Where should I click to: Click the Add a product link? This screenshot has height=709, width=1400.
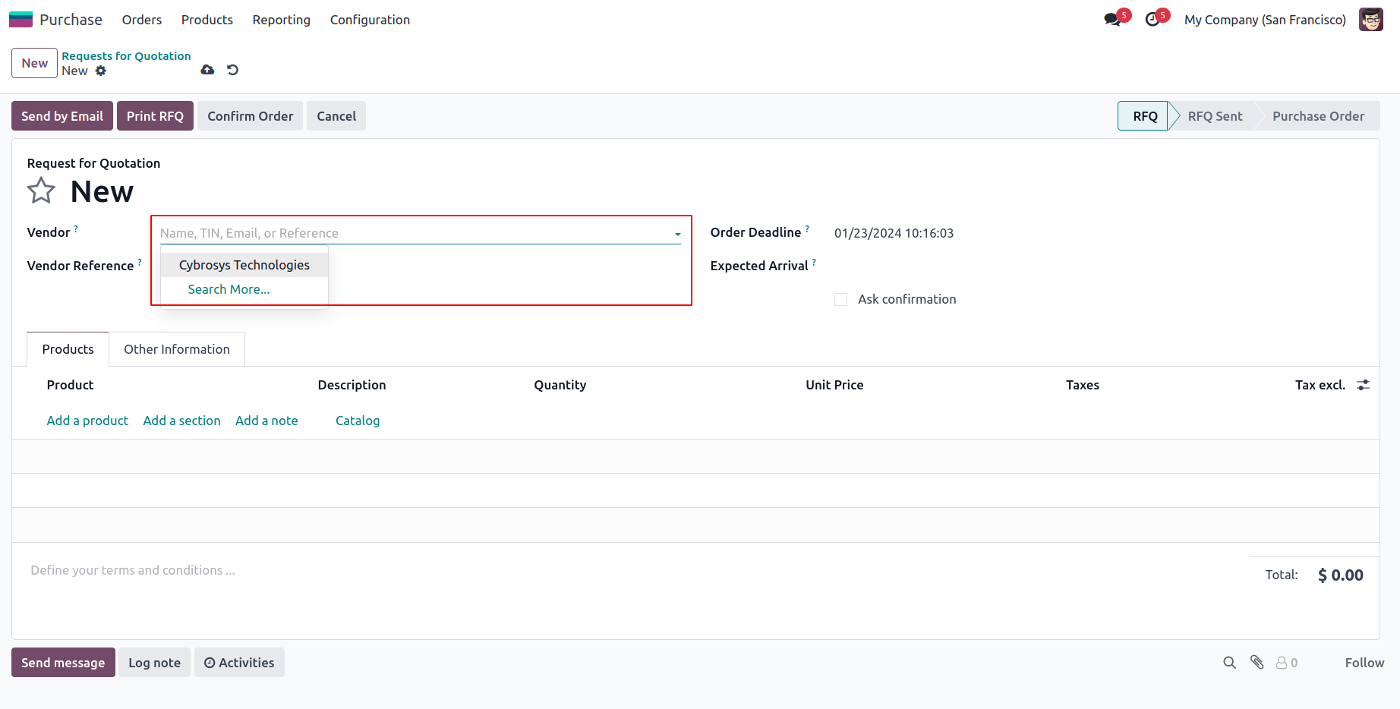(87, 421)
